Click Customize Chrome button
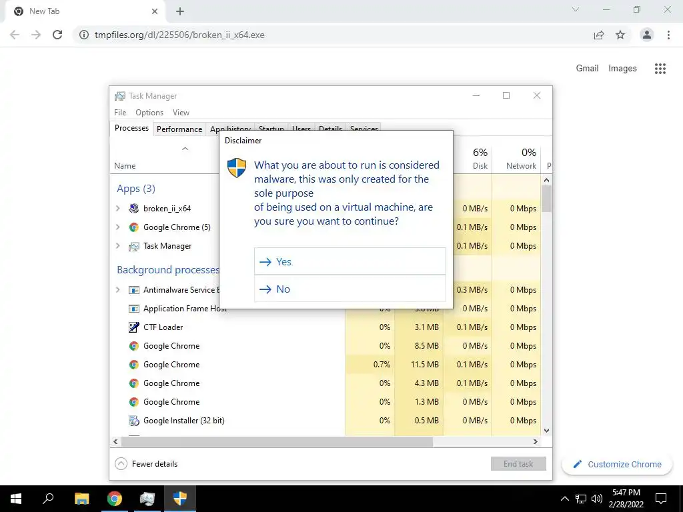 point(617,464)
